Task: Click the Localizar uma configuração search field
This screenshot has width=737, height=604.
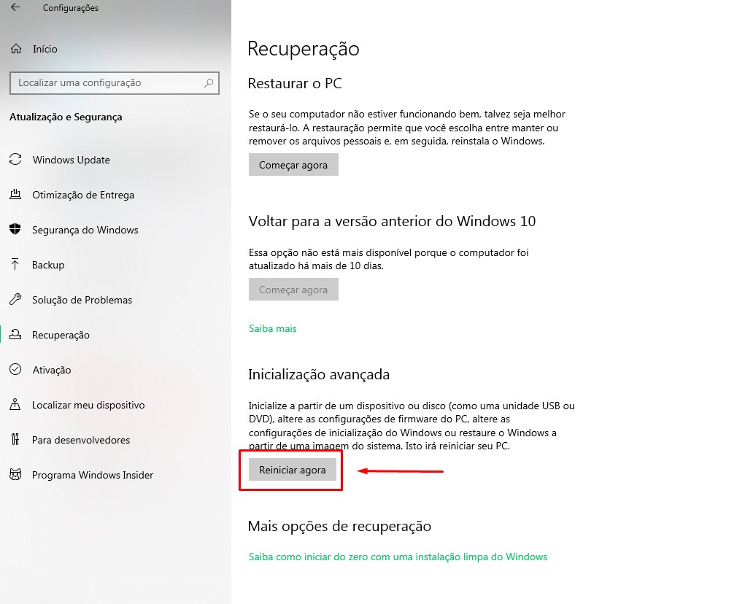Action: click(115, 82)
